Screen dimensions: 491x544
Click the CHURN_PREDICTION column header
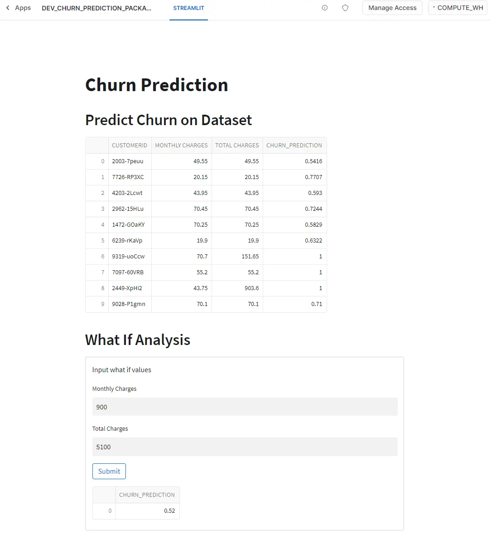[294, 145]
